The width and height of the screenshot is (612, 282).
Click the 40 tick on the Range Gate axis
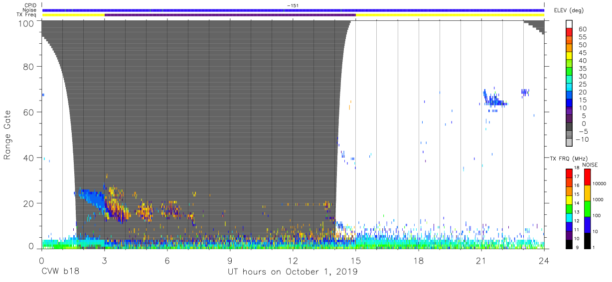[28, 158]
